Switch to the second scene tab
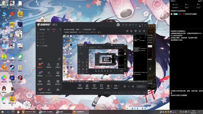Image resolution: width=203 pixels, height=114 pixels. pos(48,29)
